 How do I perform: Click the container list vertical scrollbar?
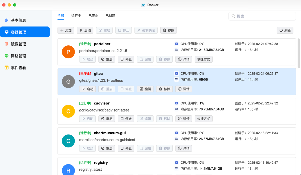tap(299, 53)
